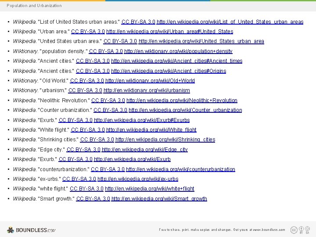Image resolution: width=316 pixels, height=237 pixels.
Task: Select the text "Edge city."
Action: [51, 150]
